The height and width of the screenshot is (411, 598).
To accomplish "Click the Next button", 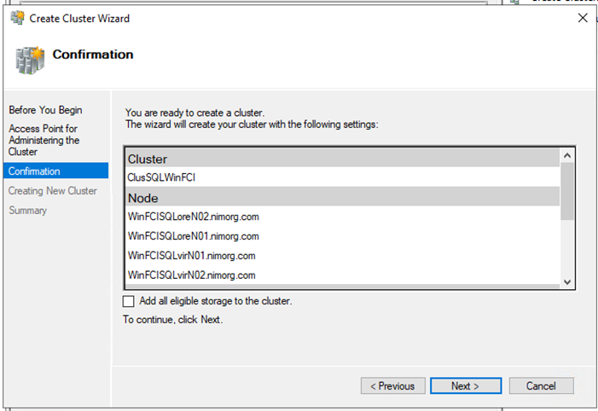I will click(466, 385).
